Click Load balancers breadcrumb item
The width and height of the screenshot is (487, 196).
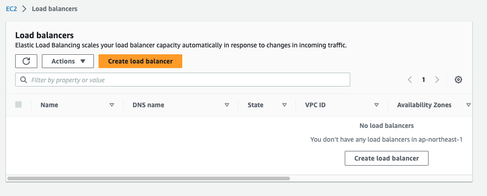54,9
